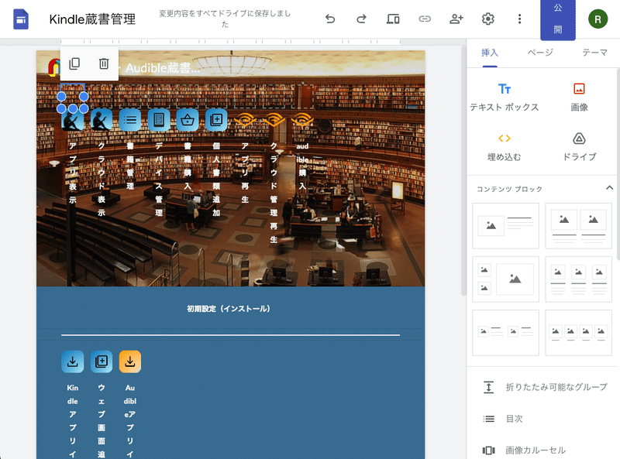Viewport: 620px width, 459px height.
Task: Click the 公開 publish button
Action: [558, 19]
